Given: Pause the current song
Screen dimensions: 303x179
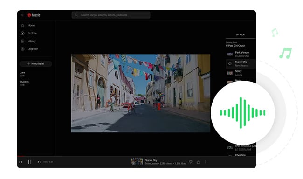Looking at the screenshot, I should 30,162.
